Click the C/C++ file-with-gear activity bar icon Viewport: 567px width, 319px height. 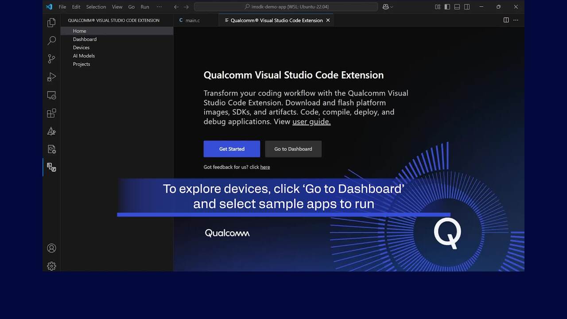click(x=51, y=149)
